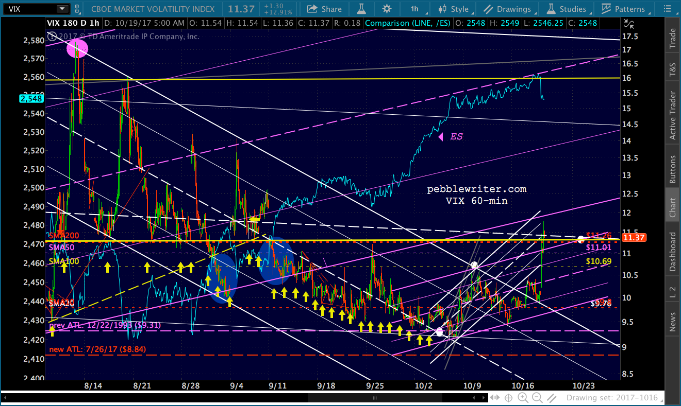The height and width of the screenshot is (406, 681).
Task: Toggle the chart cursor tool in the top-right corner
Action: pos(629,23)
